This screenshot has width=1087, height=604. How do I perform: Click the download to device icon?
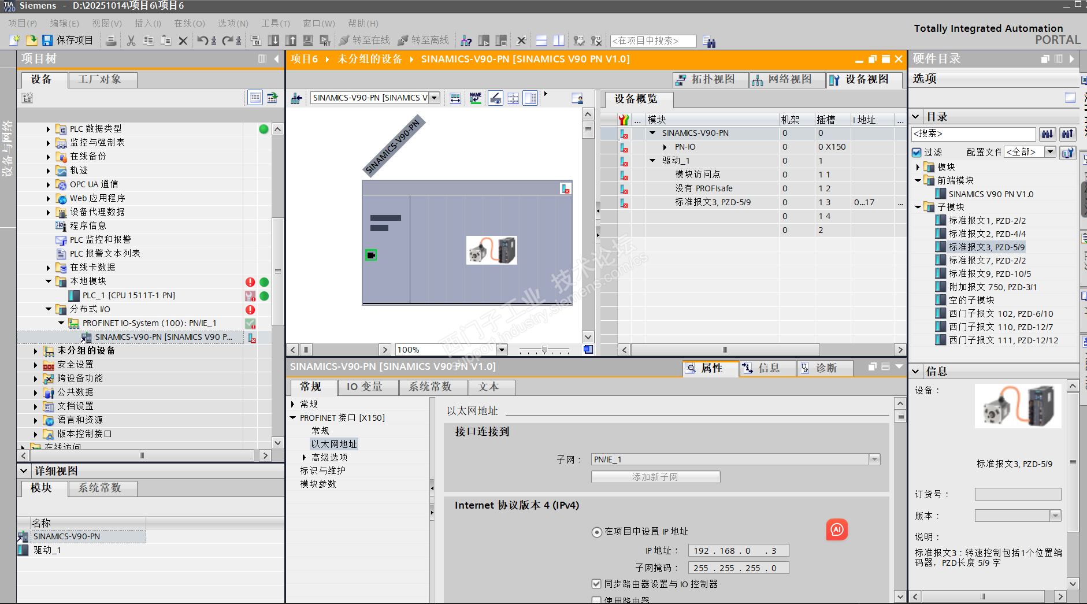click(274, 40)
